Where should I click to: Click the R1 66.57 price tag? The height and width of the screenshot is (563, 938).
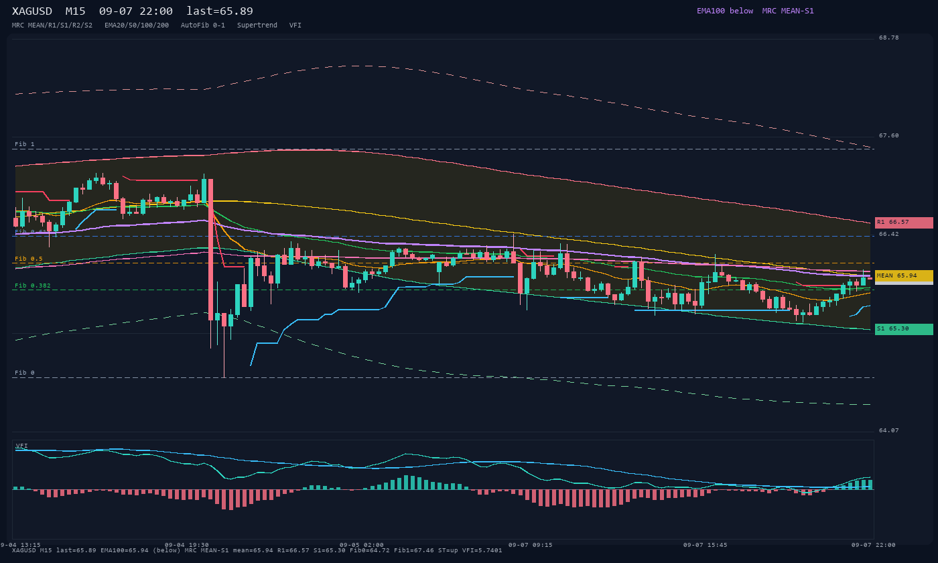[x=904, y=223]
